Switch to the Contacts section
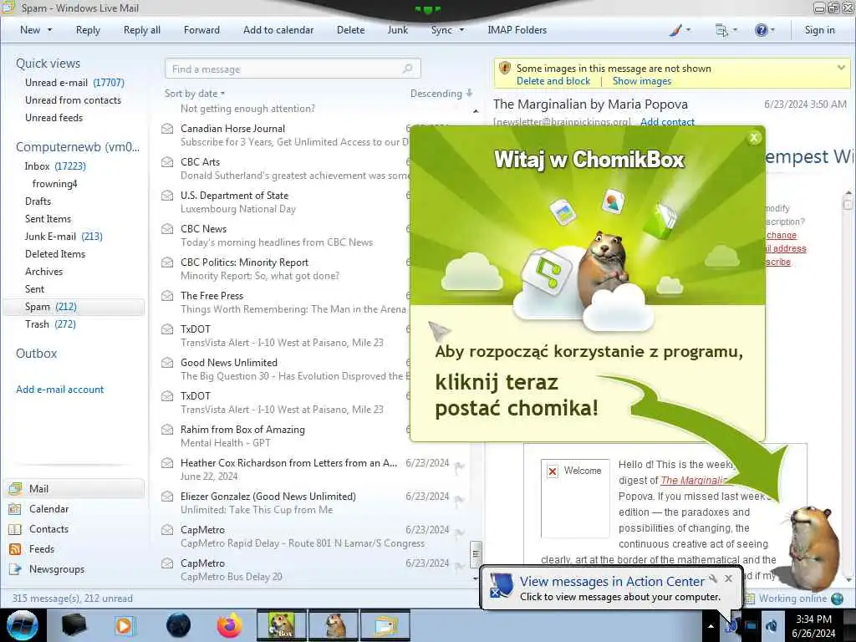 point(48,529)
